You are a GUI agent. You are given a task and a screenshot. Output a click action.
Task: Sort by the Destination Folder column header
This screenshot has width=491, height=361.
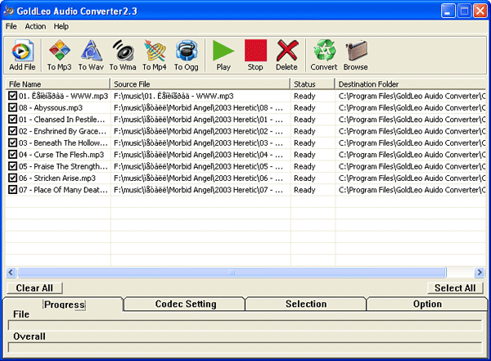pos(410,84)
